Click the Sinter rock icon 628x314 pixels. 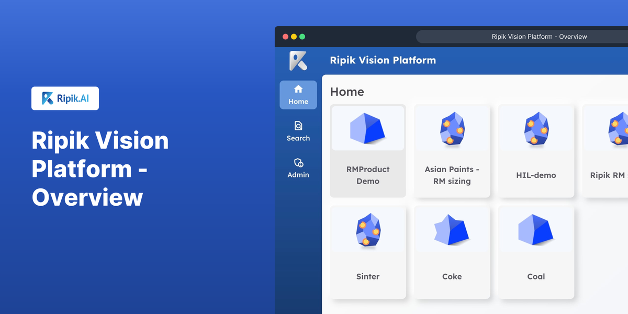coord(368,230)
